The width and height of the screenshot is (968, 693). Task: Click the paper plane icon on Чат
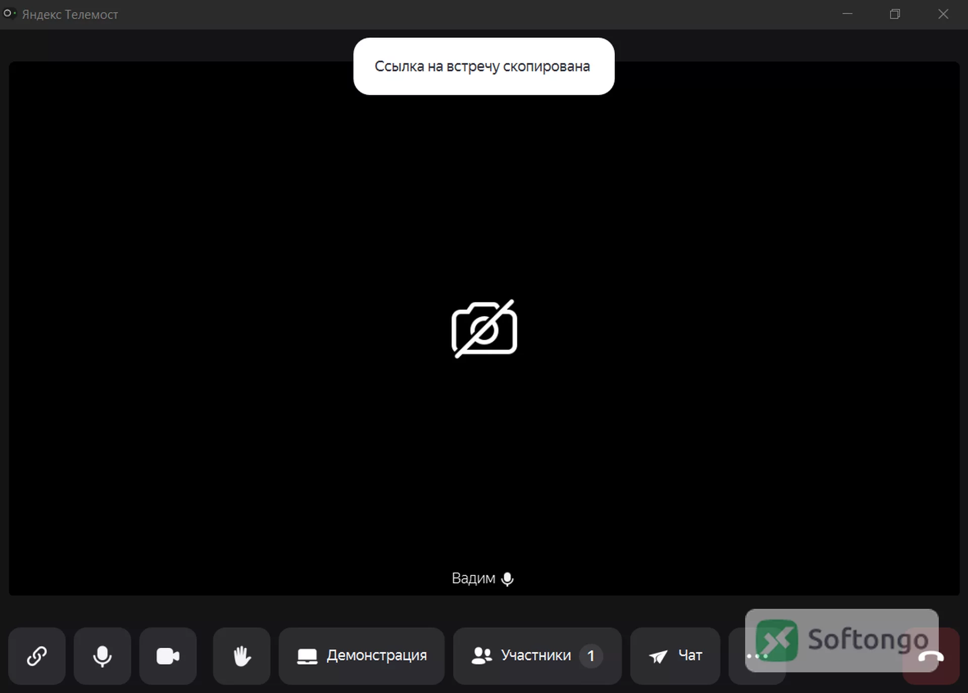coord(658,656)
